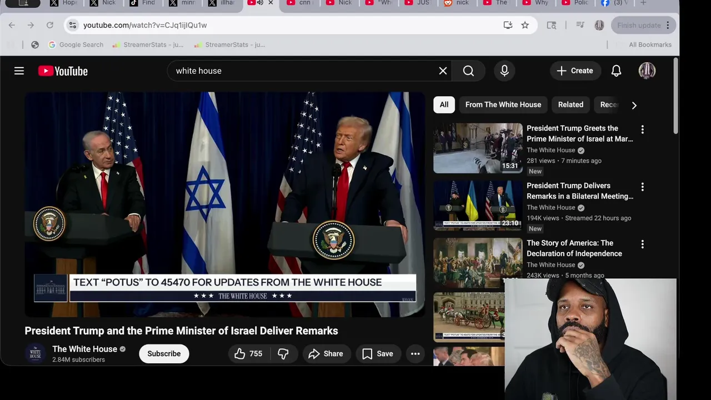This screenshot has width=711, height=400.
Task: Run search with the magnifier button
Action: click(468, 71)
